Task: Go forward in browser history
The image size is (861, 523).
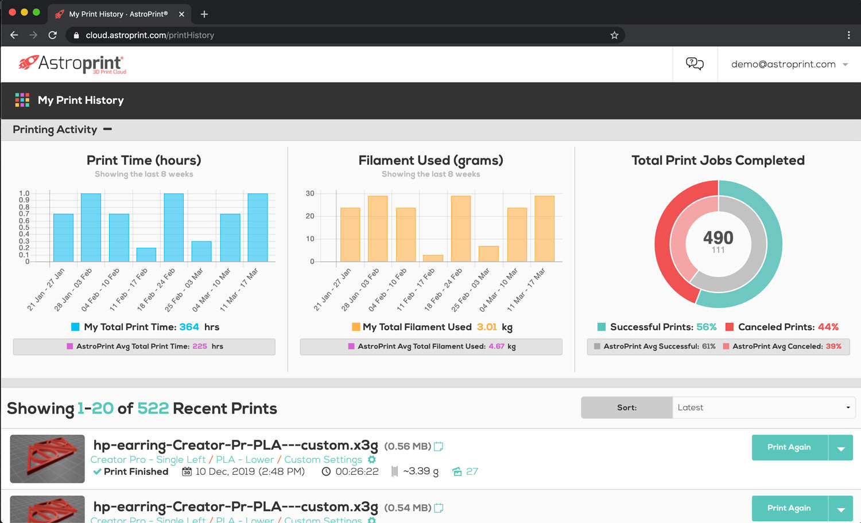Action: (x=33, y=35)
